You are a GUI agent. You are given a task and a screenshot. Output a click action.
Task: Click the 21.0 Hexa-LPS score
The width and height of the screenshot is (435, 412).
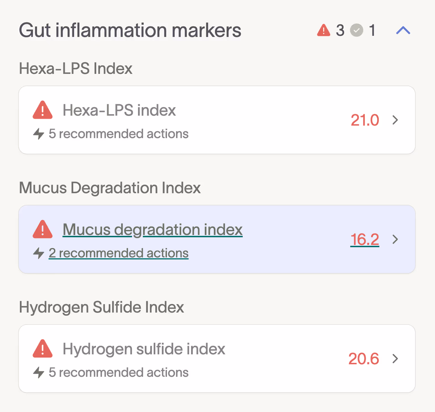tap(365, 120)
